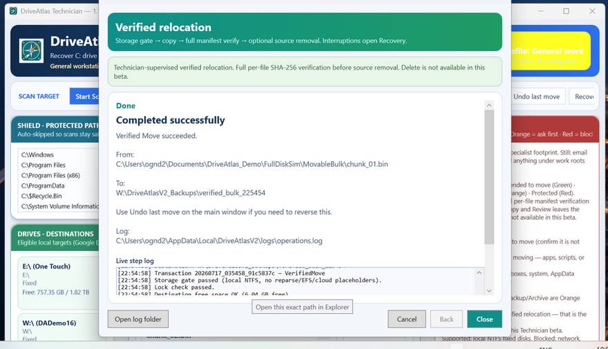Click destination path verified_bulk_225454
The width and height of the screenshot is (608, 349).
point(191,192)
